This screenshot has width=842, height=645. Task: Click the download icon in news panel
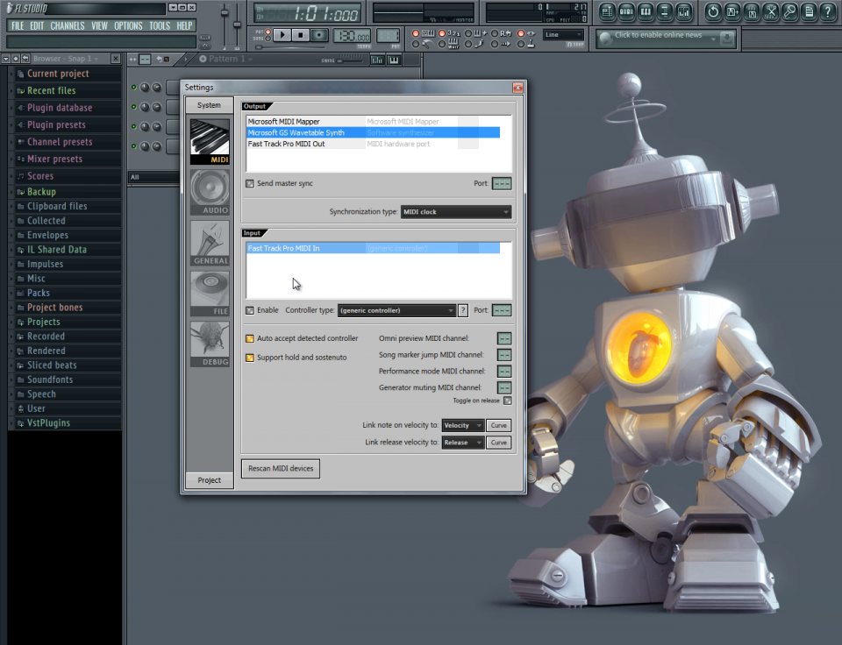(x=727, y=38)
